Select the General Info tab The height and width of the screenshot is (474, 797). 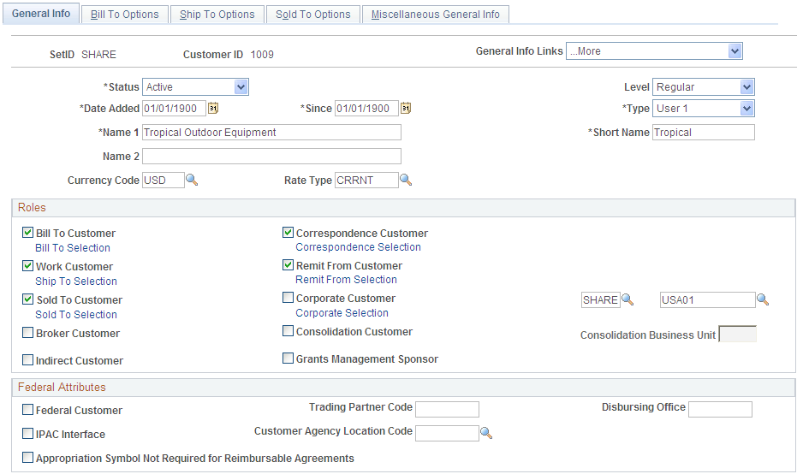(41, 14)
